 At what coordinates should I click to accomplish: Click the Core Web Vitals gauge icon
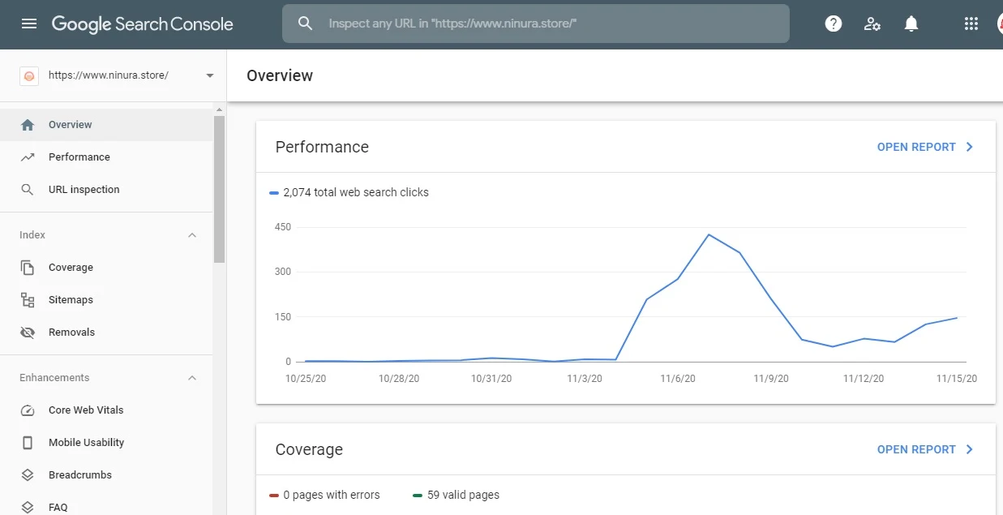[28, 410]
